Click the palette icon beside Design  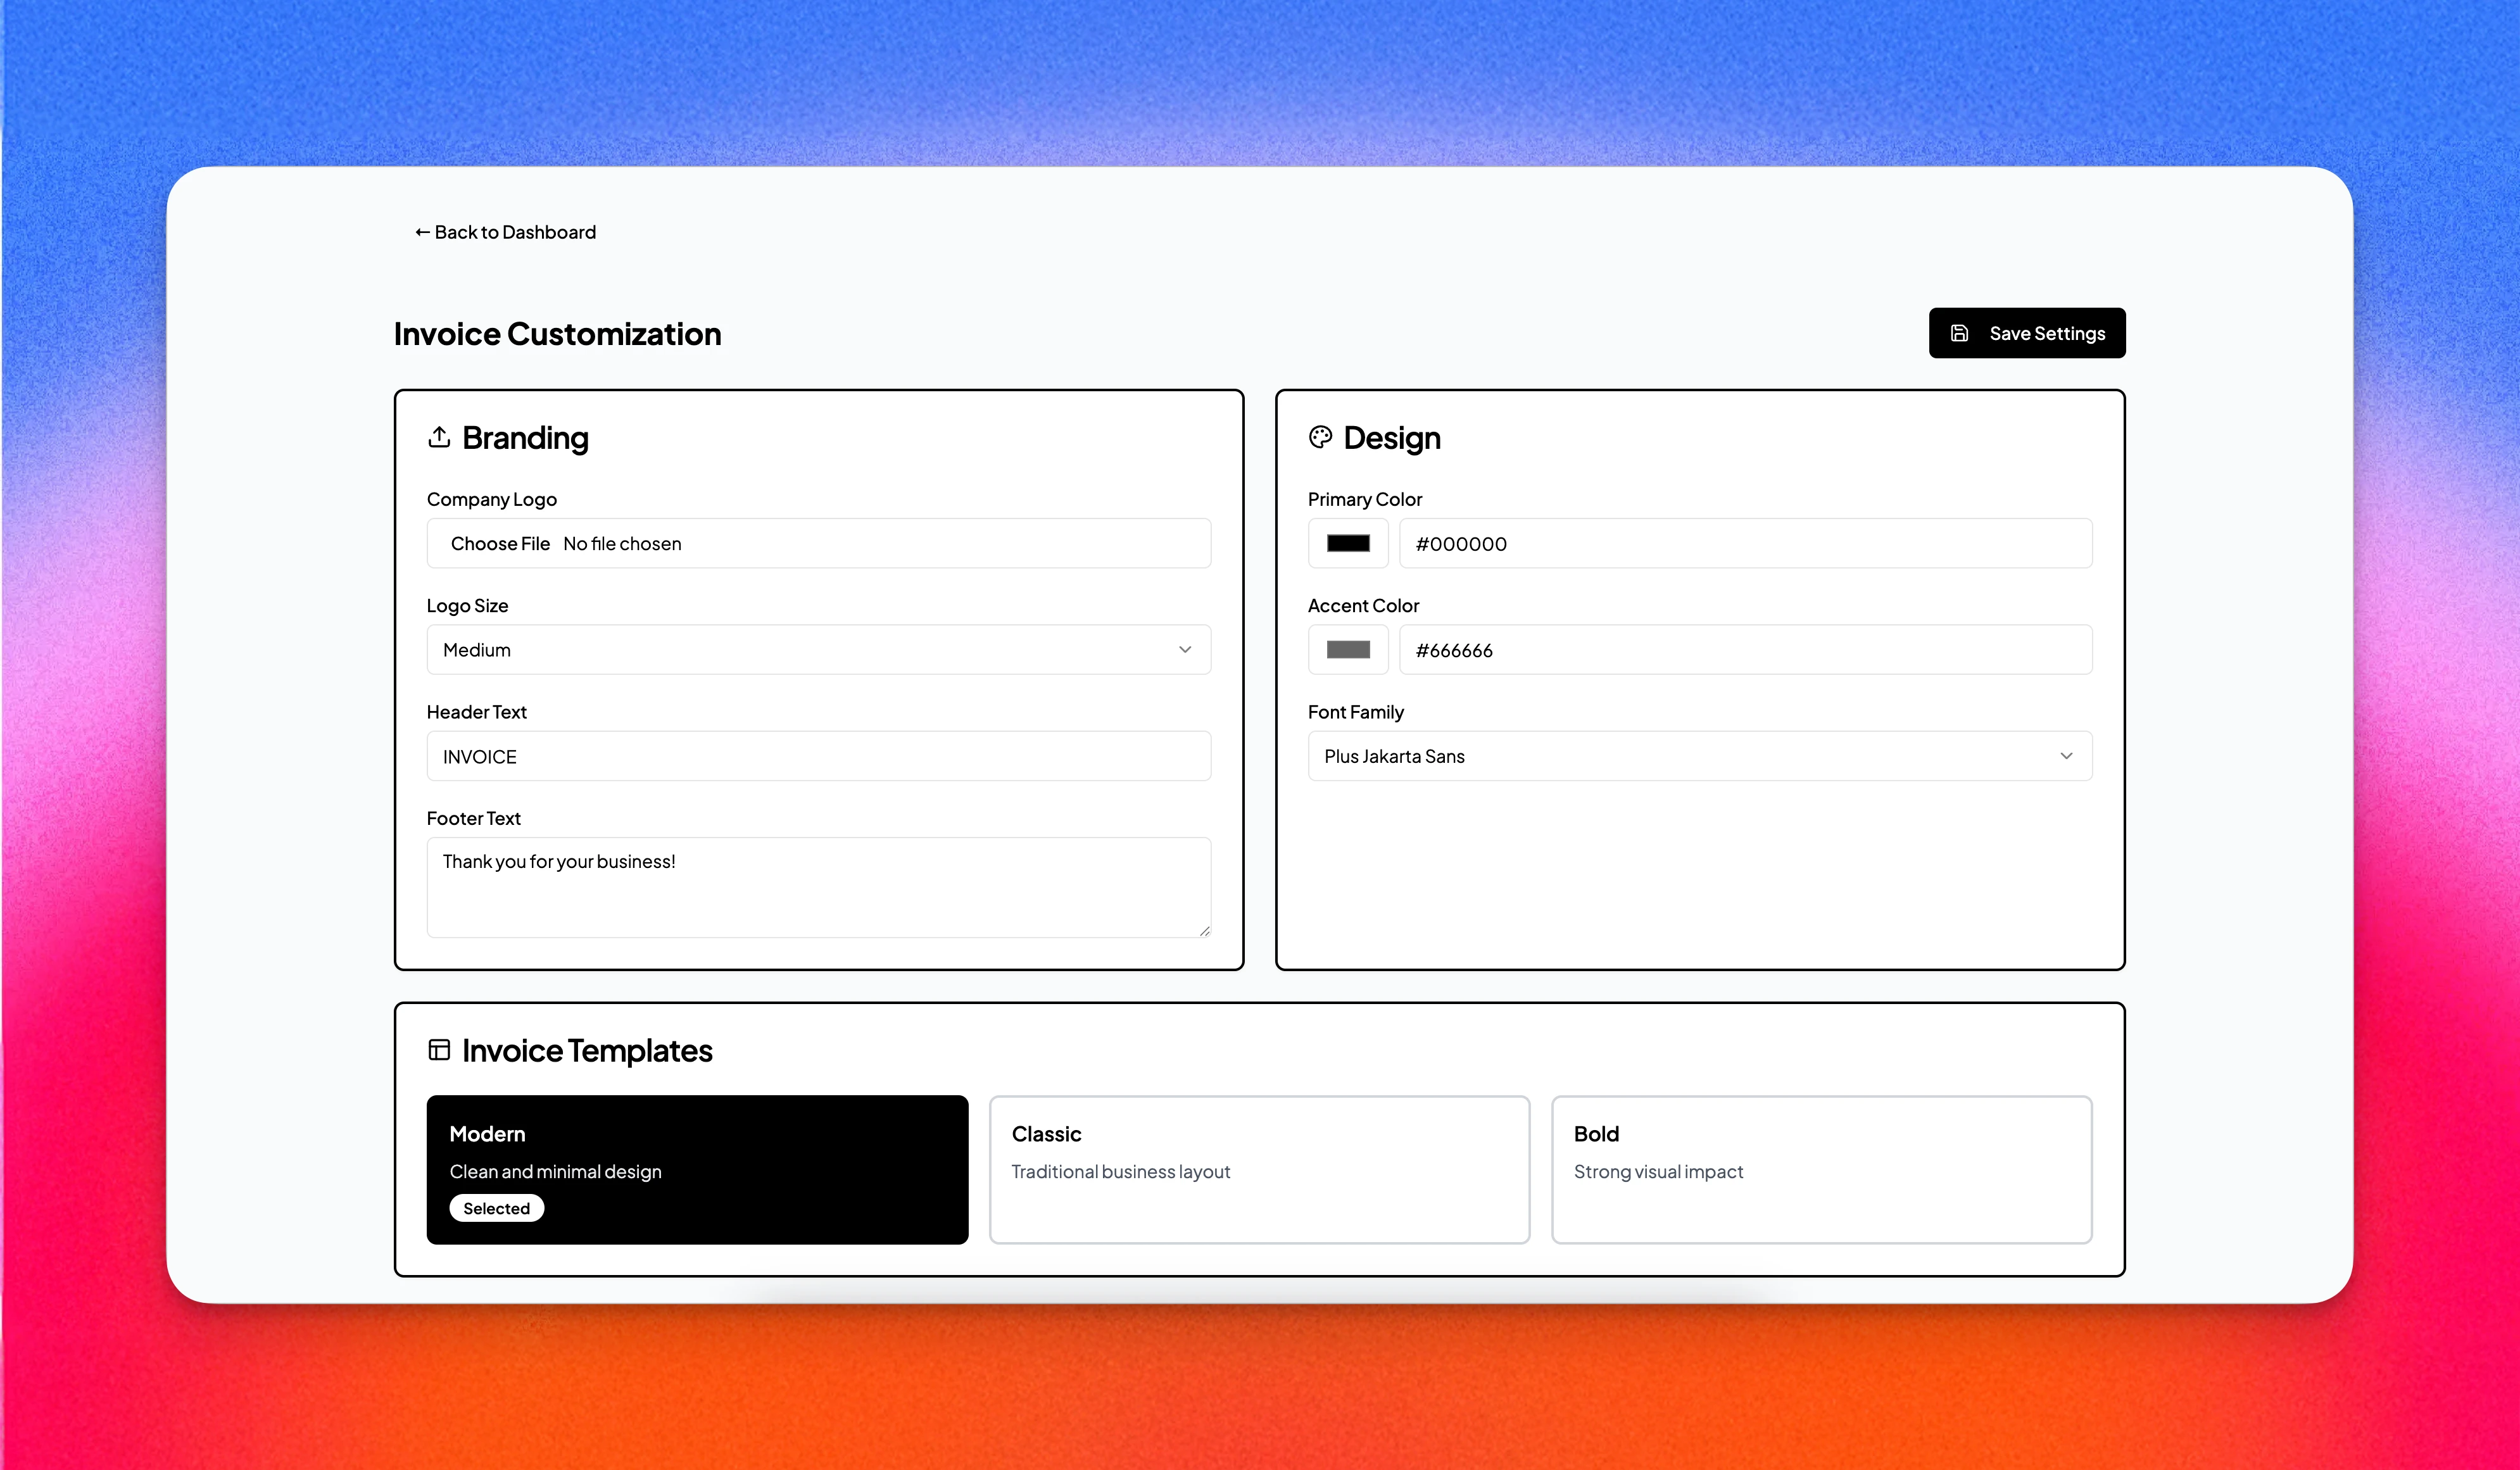point(1320,437)
